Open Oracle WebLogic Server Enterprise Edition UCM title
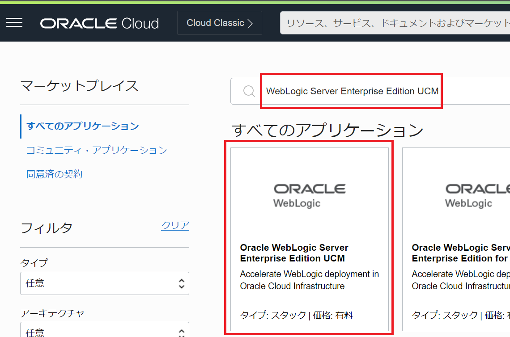This screenshot has width=510, height=337. coord(294,253)
